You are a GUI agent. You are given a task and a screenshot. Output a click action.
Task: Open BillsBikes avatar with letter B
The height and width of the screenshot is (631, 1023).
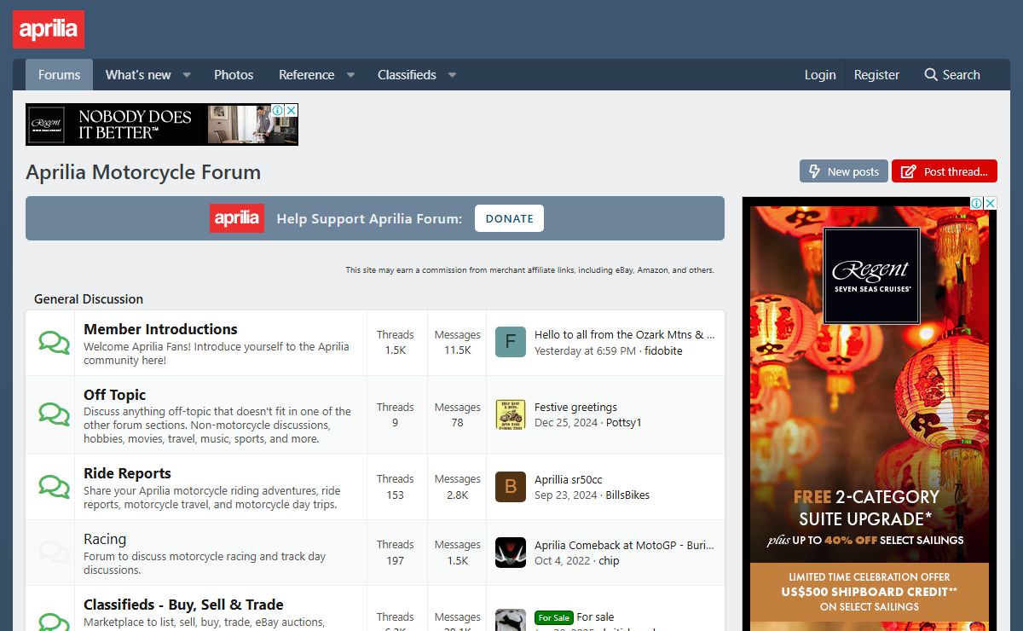[511, 486]
